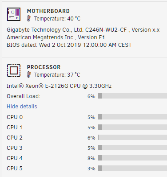Click the motherboard Temperature 40 °C reading
Screen dimensions: 167x177
point(57,19)
